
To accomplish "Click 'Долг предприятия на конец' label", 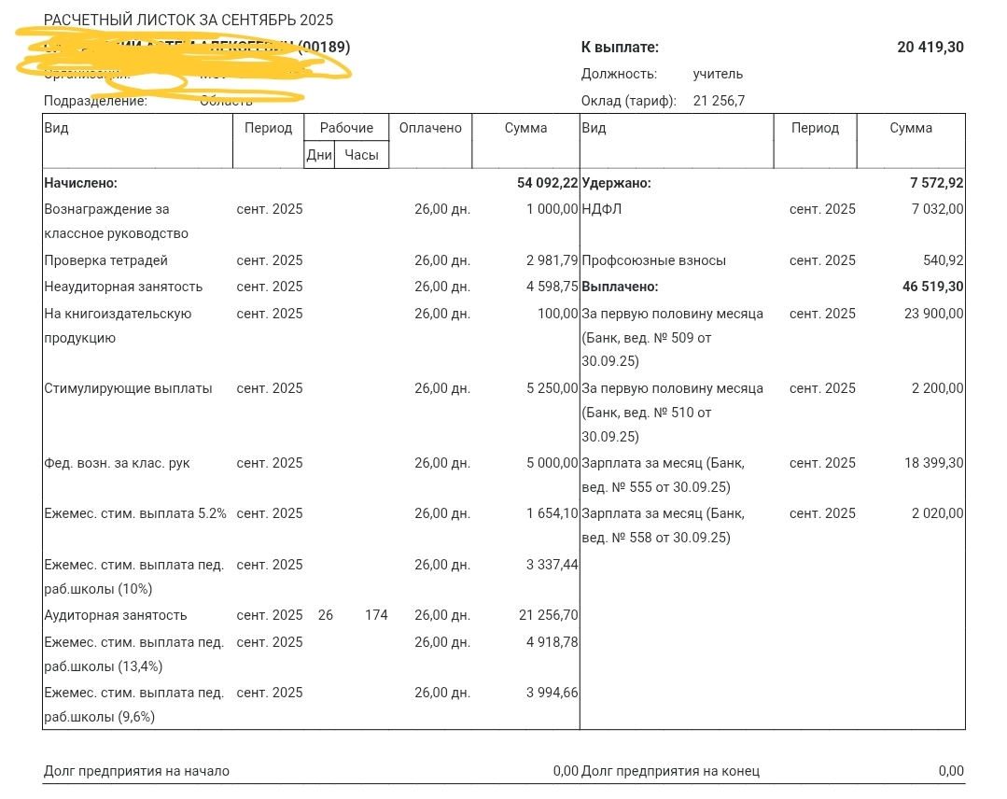I will click(x=670, y=771).
